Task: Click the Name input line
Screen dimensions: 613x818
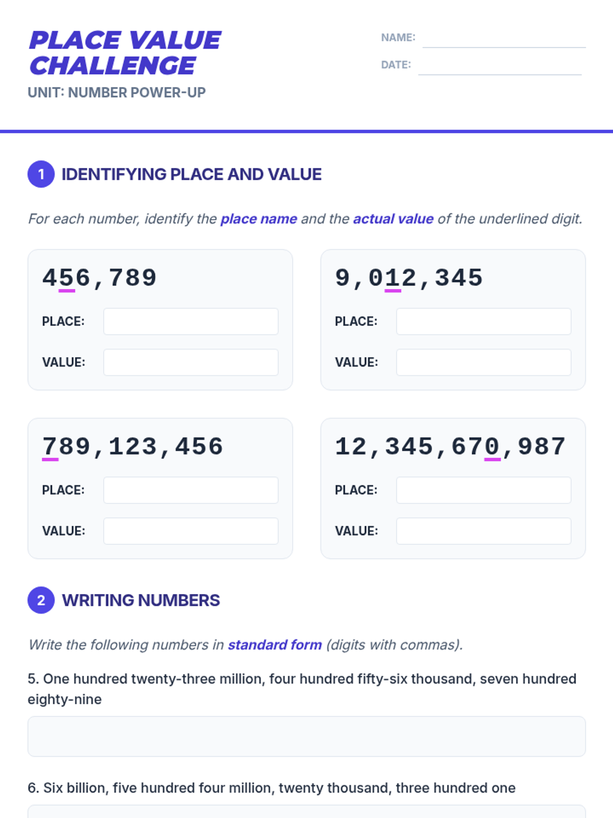Action: (504, 39)
